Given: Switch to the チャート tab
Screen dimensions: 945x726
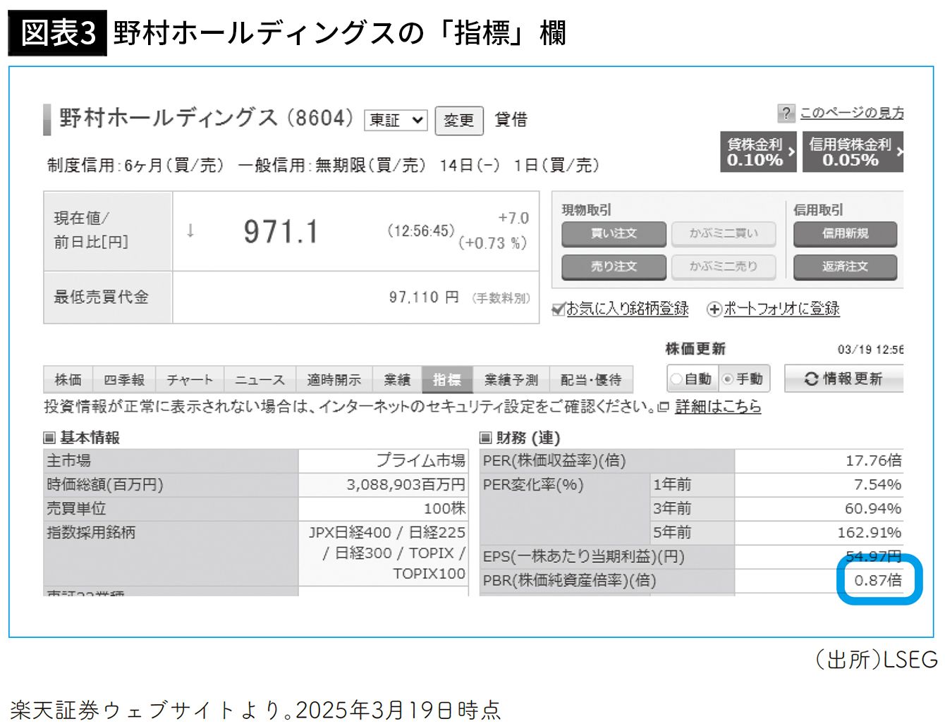Looking at the screenshot, I should 189,380.
